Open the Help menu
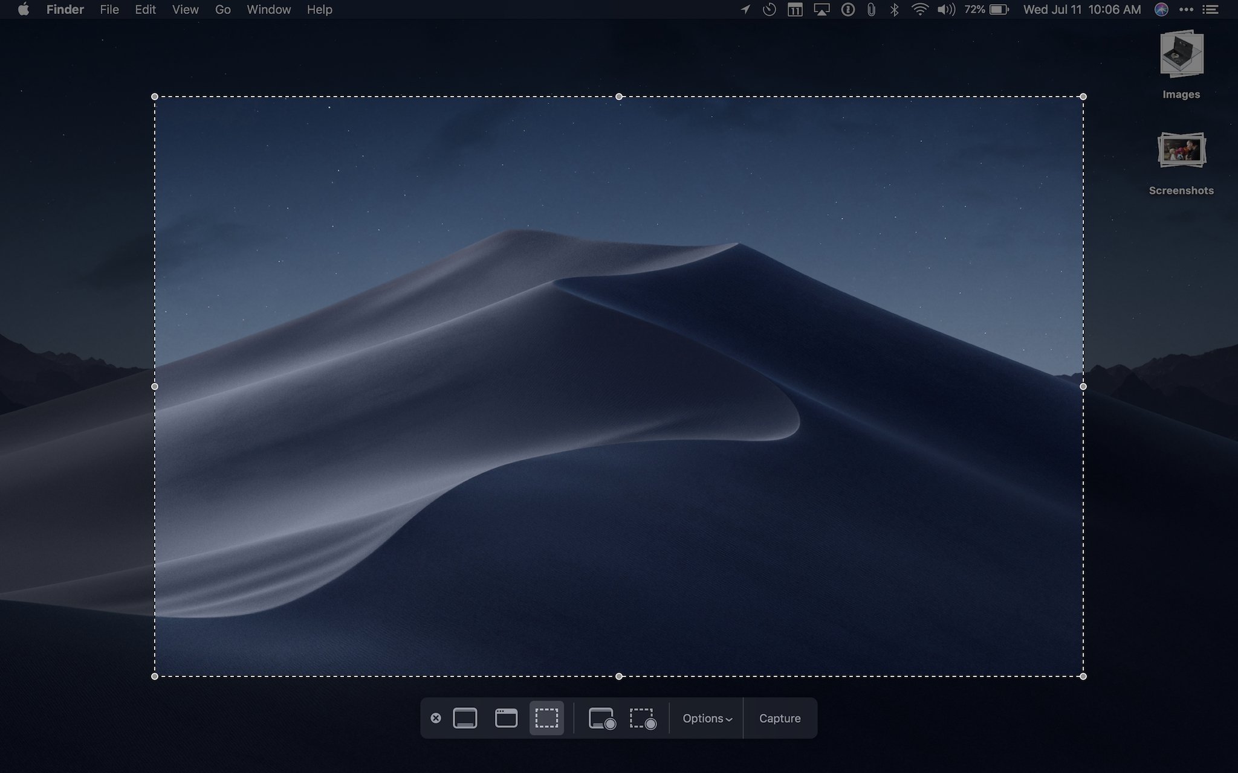The height and width of the screenshot is (773, 1238). tap(319, 10)
